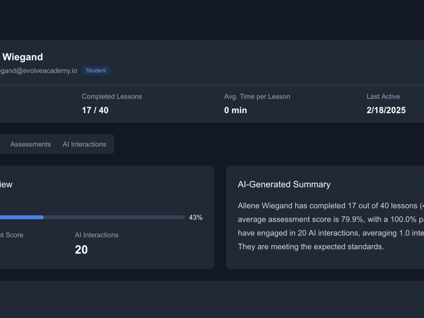Click summary line starting 'Allene Wiegand has completed'

point(331,206)
